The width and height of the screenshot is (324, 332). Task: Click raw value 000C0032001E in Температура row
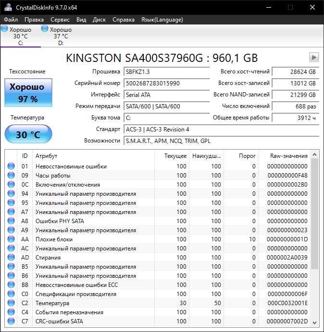[287, 303]
